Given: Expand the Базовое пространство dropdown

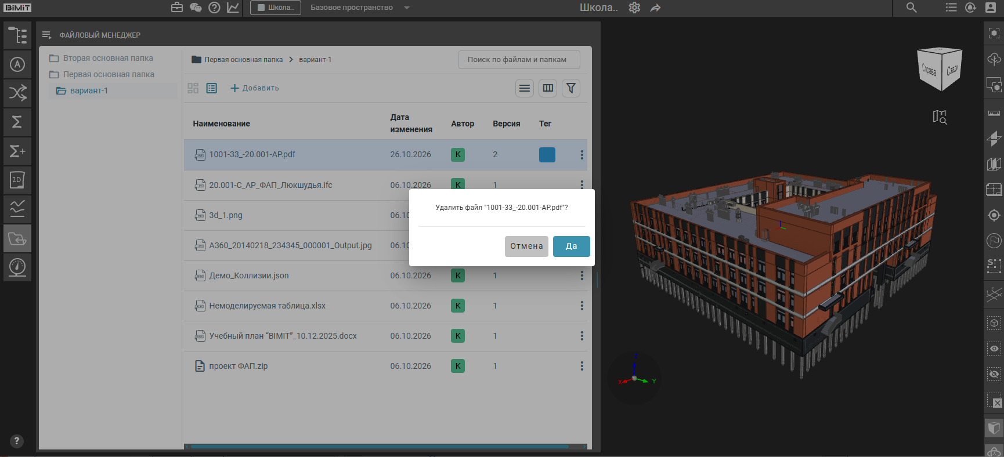Looking at the screenshot, I should click(x=407, y=8).
